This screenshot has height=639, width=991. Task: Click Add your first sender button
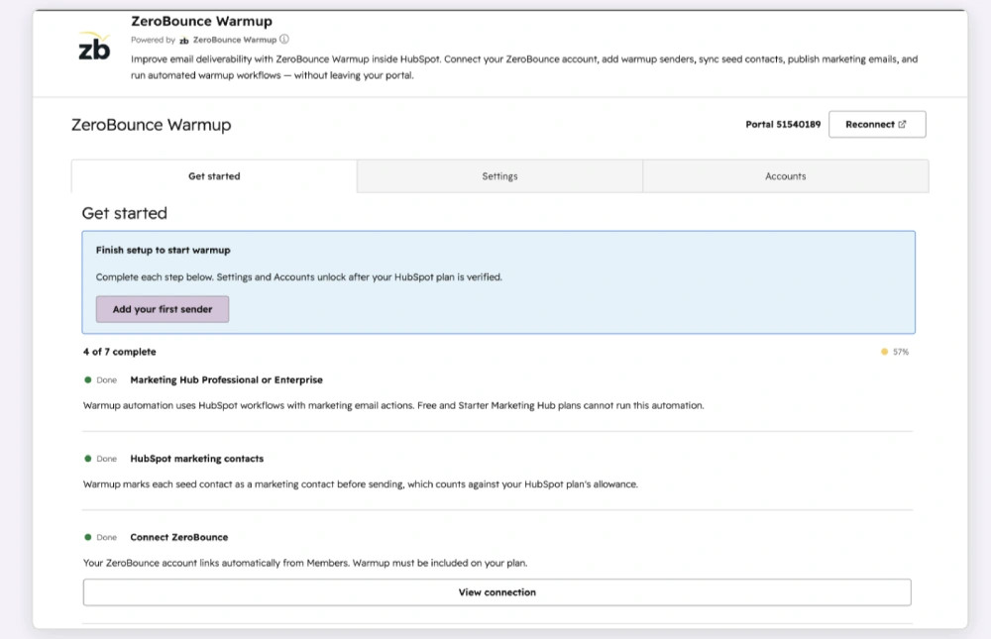click(163, 309)
